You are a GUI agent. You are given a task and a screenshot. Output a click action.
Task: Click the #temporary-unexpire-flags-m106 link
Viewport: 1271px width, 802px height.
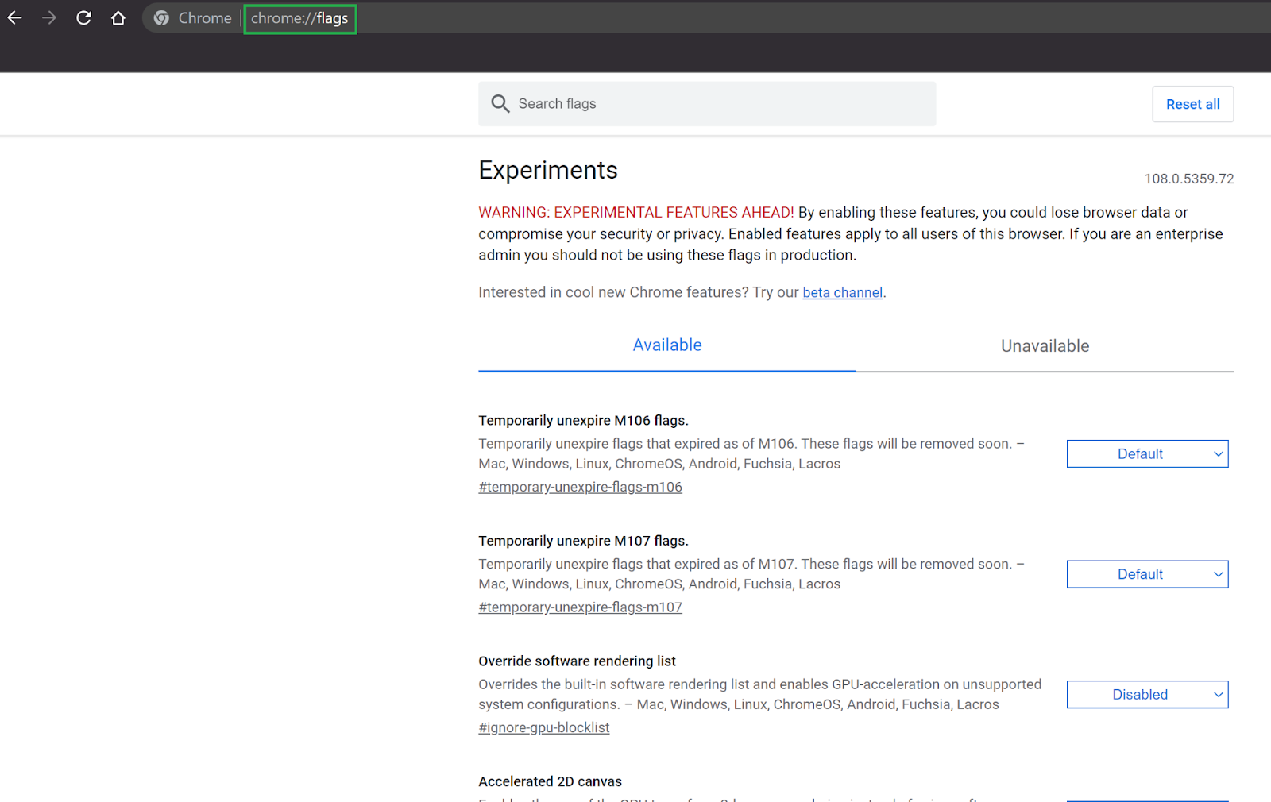point(580,486)
